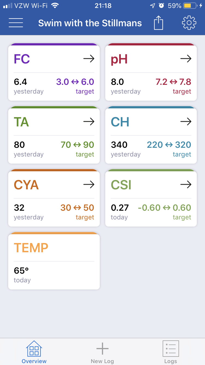205x365 pixels.
Task: Open the Logs list icon
Action: pos(171,348)
